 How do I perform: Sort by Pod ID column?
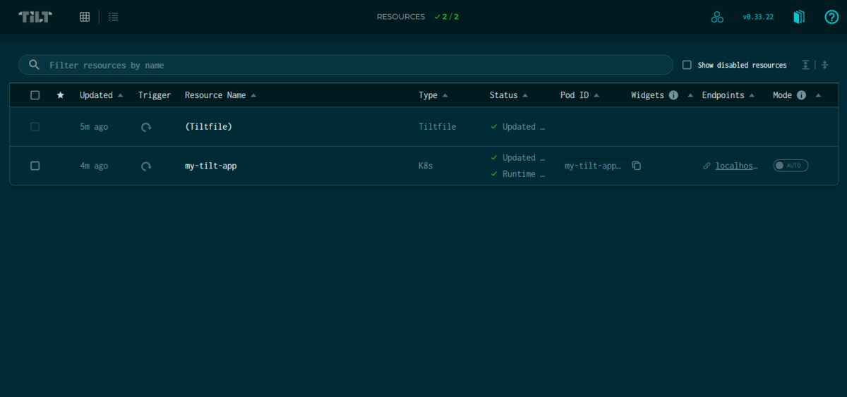pyautogui.click(x=579, y=95)
